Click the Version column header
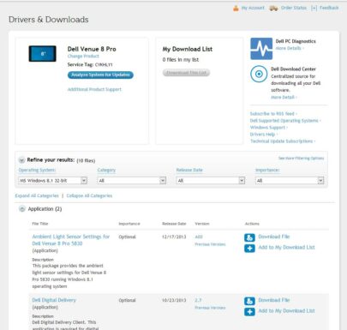Viewport: 347px width, 330px height. click(202, 224)
